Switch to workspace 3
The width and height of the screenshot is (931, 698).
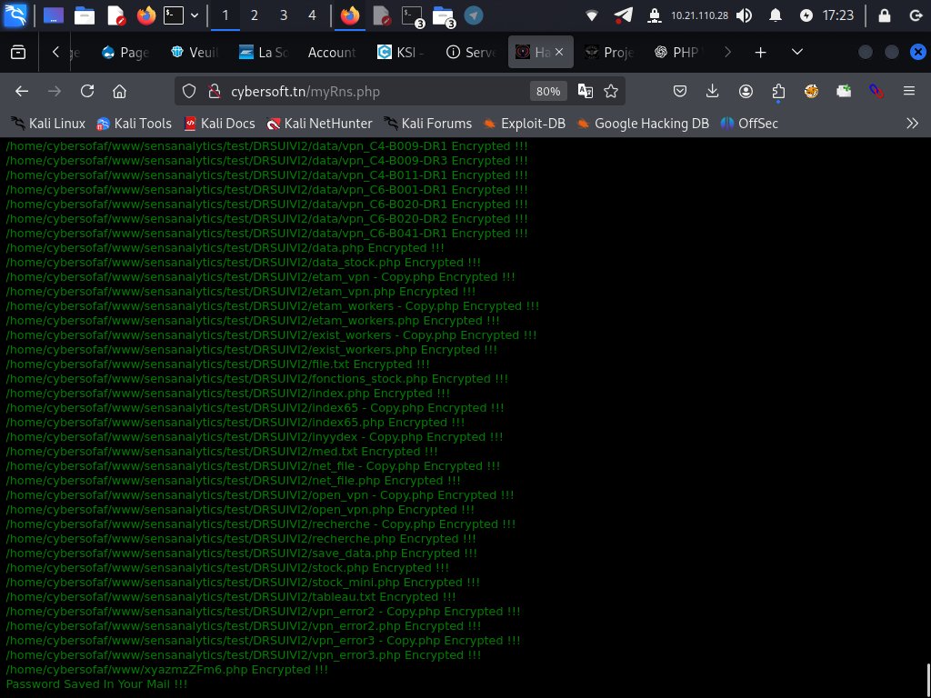point(284,15)
